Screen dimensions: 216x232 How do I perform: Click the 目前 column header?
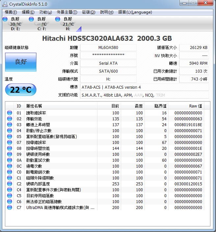tap(109, 106)
